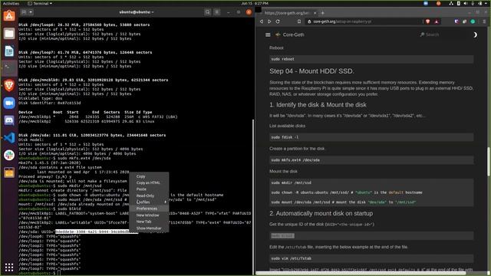
Task: Launch Zoom from the dock
Action: (x=9, y=103)
